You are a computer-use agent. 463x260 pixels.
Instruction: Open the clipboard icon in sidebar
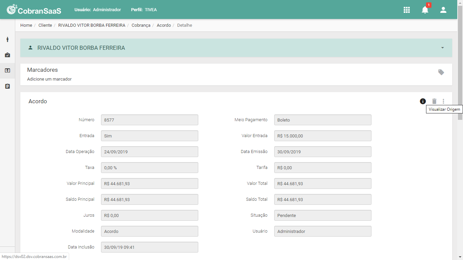tap(7, 86)
